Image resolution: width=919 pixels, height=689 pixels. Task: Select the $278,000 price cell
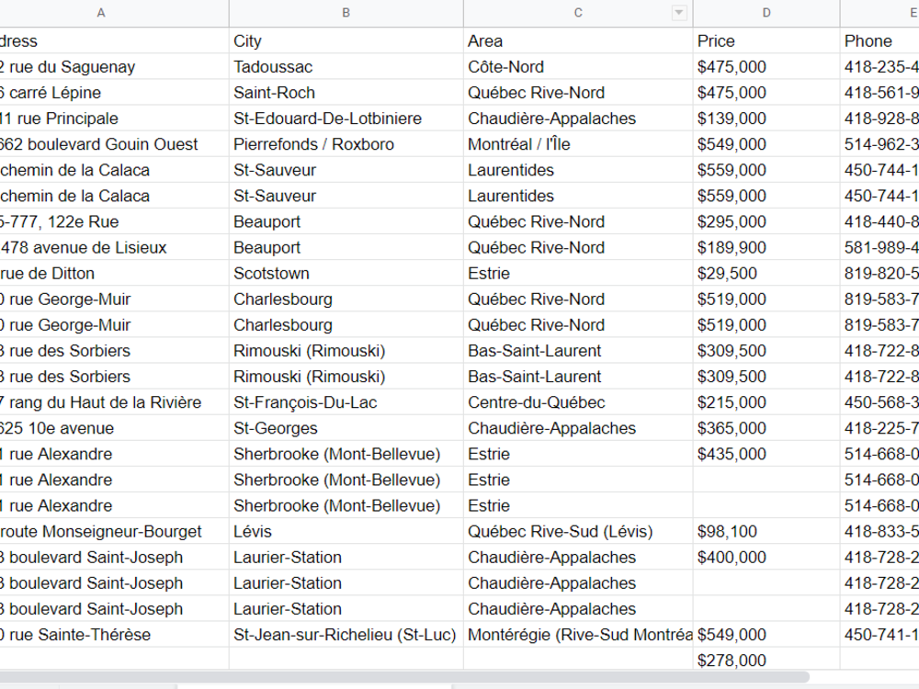tap(766, 661)
